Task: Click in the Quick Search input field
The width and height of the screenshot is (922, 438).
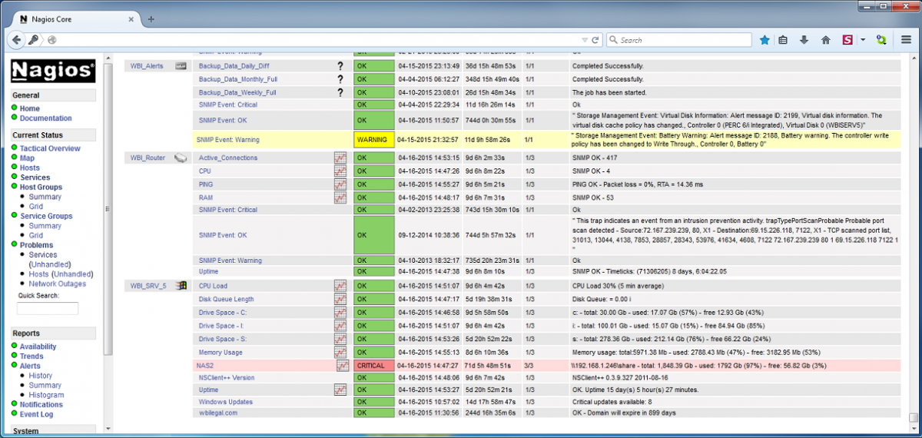Action: 48,308
